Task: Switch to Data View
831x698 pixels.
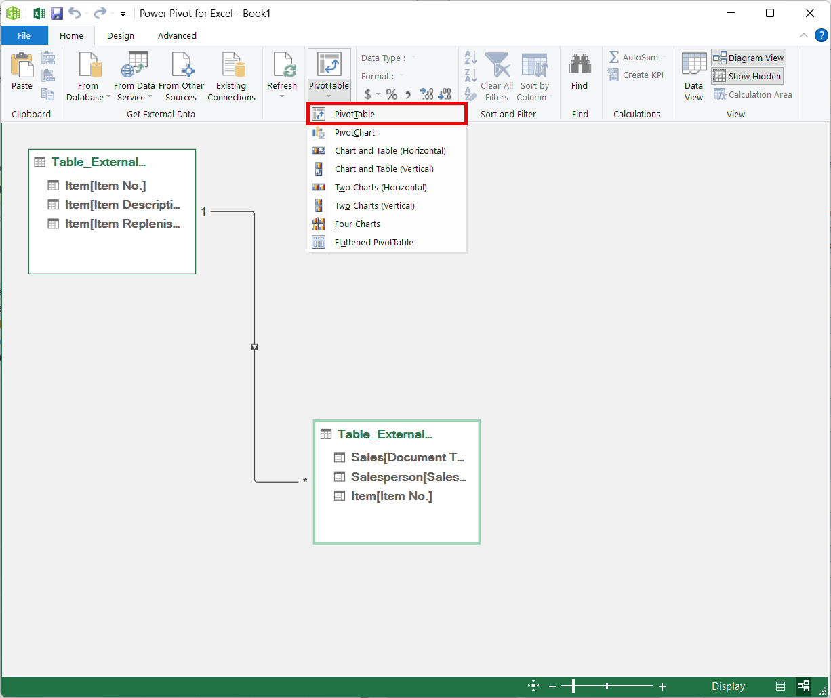Action: click(x=693, y=76)
